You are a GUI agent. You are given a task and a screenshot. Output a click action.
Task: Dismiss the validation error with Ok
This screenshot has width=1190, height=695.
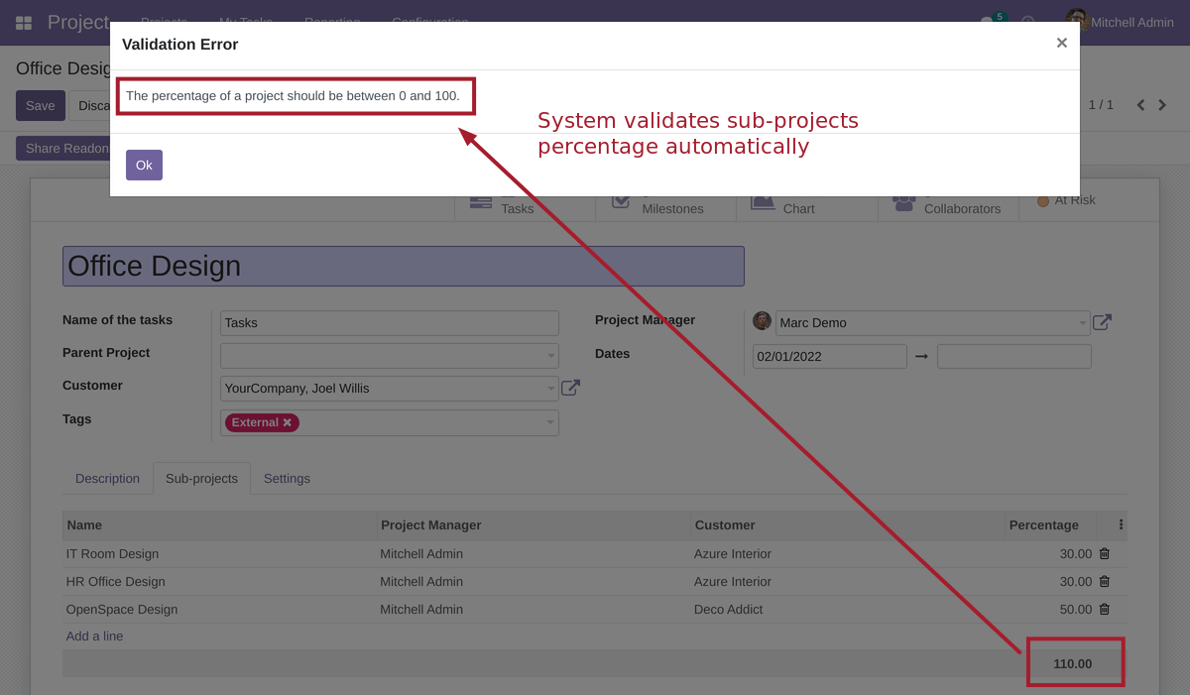pos(144,165)
